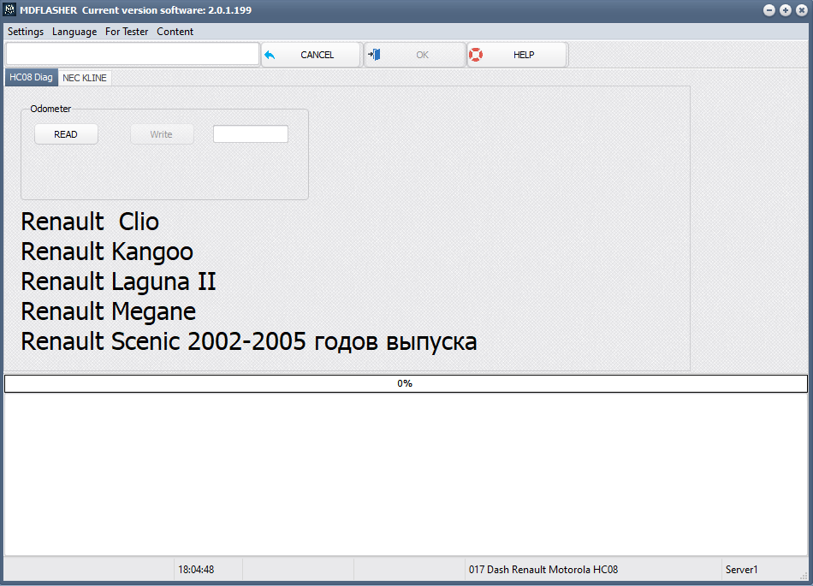This screenshot has width=813, height=586.
Task: Click the blue back arrow icon on CANCEL
Action: 270,55
